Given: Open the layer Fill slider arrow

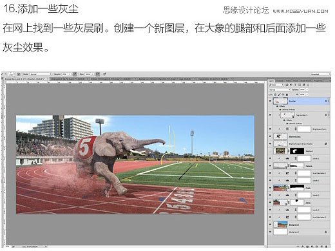Looking at the screenshot, I should (307, 95).
